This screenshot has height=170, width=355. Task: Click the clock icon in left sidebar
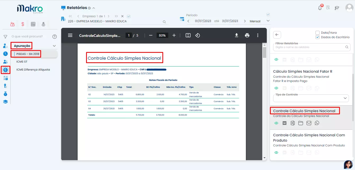[x=5, y=54]
